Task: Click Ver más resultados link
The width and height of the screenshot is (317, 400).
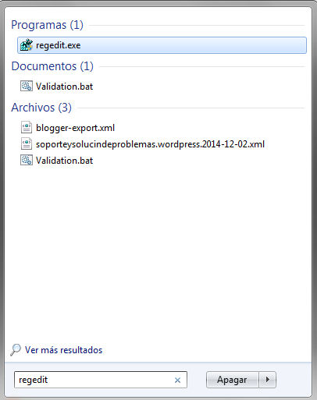Action: pyautogui.click(x=63, y=350)
